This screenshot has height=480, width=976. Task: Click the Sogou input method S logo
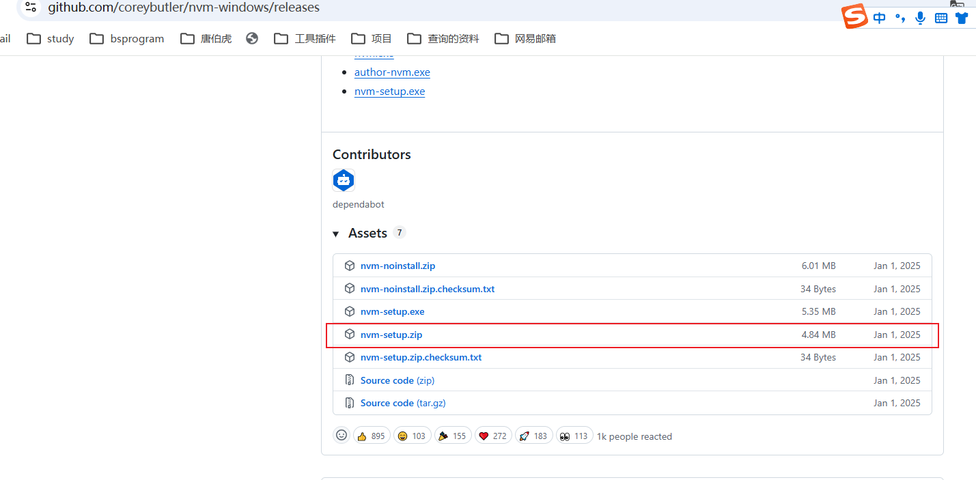point(854,16)
